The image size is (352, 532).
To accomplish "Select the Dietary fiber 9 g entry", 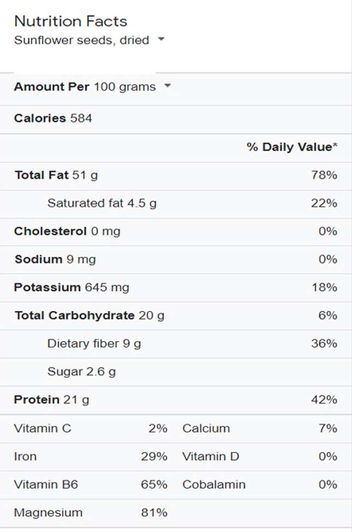I will click(94, 344).
